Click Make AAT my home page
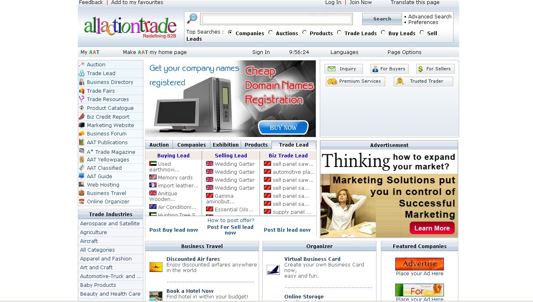This screenshot has width=533, height=302. (x=155, y=52)
